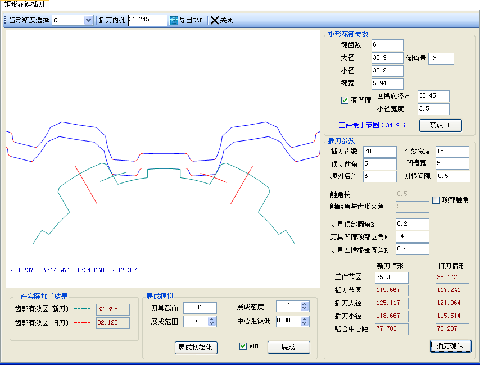Click the 顶刃后角 input field
This screenshot has width=480, height=365.
[379, 176]
